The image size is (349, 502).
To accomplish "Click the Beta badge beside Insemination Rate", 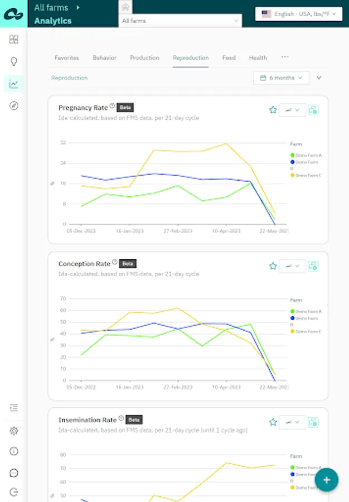I will click(x=134, y=419).
